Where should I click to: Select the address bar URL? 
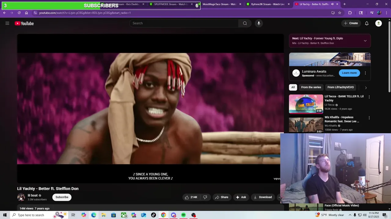click(x=85, y=13)
